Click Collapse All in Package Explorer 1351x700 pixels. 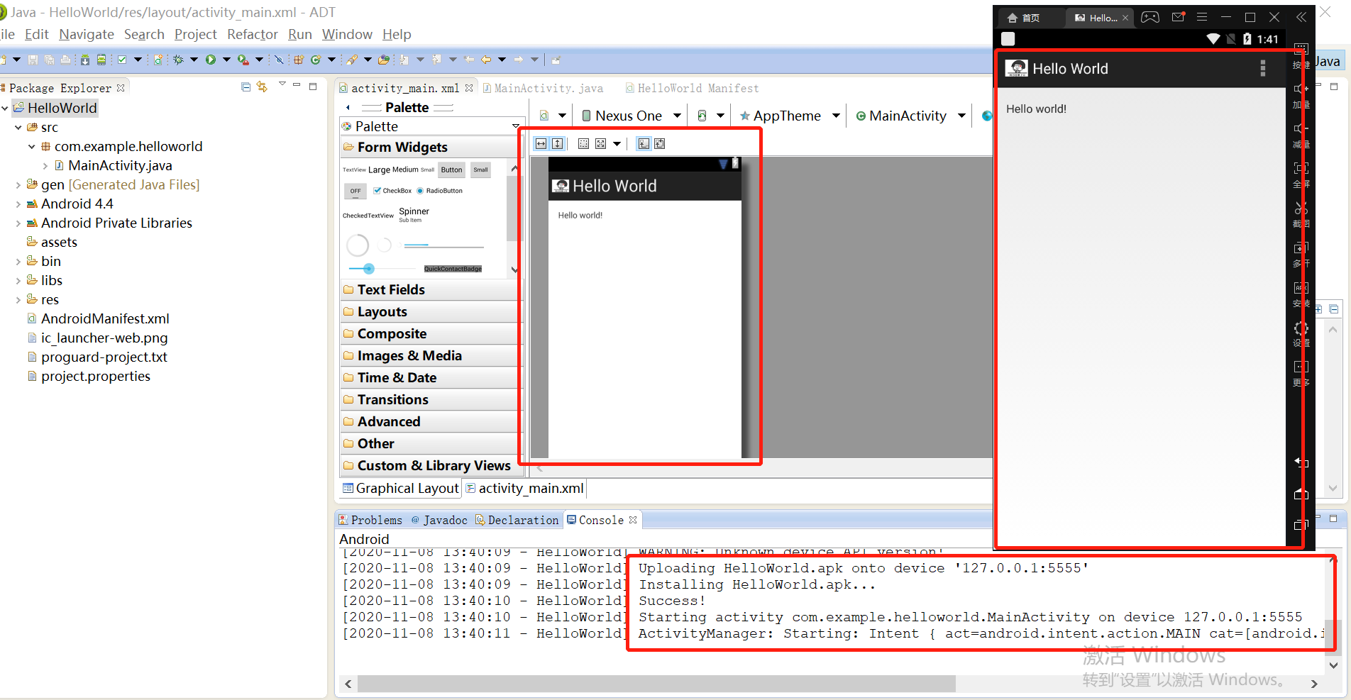[246, 87]
